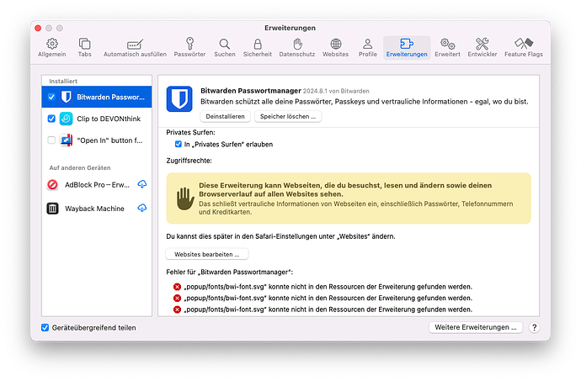Click the second bwi-font.svg error icon
This screenshot has height=381, width=581.
177,298
